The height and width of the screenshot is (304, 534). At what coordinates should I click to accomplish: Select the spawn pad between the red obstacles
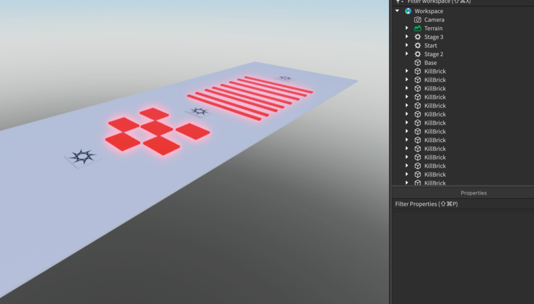pos(199,112)
